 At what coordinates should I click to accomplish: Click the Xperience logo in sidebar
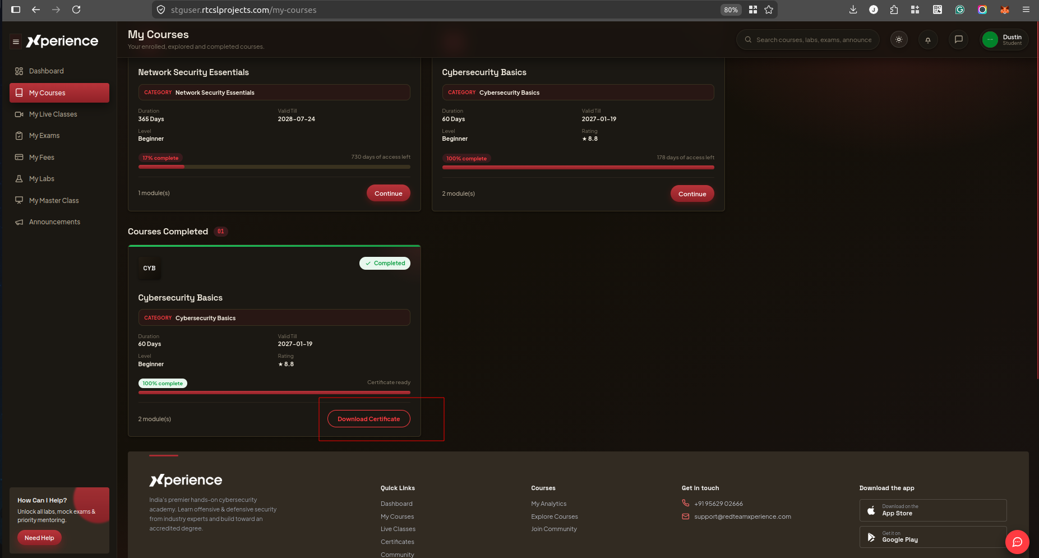[62, 41]
